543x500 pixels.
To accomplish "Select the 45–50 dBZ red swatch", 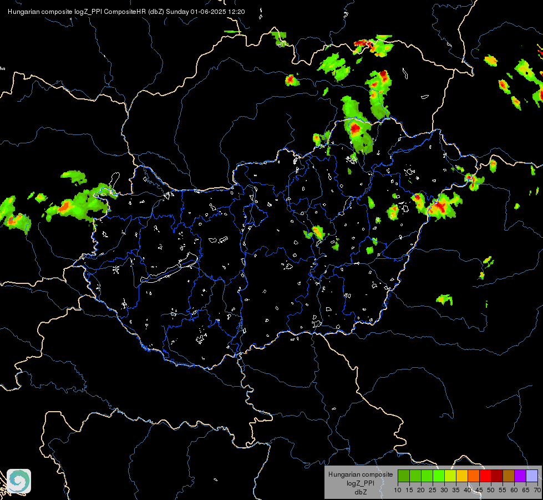I will [x=485, y=476].
